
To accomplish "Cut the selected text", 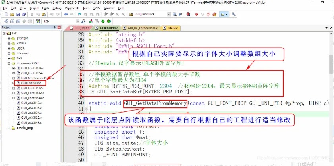I will (32, 14).
